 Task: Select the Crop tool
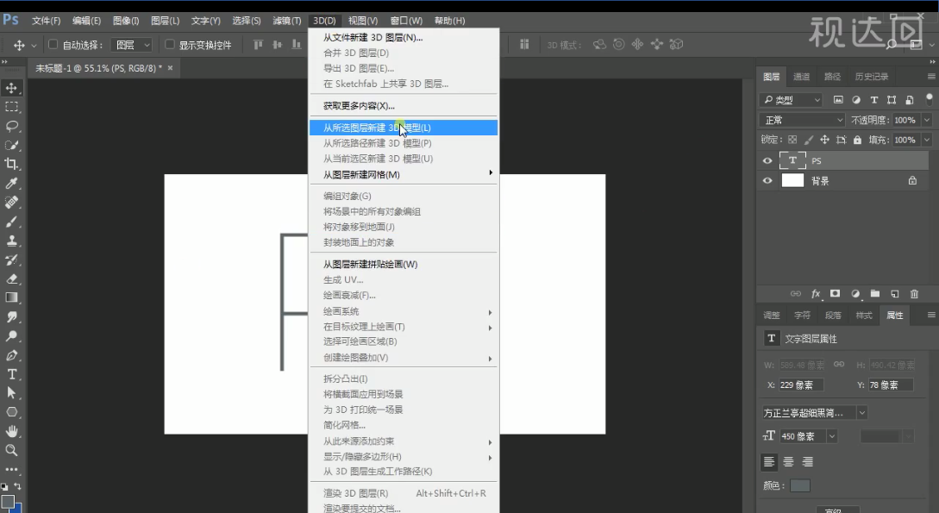coord(11,164)
